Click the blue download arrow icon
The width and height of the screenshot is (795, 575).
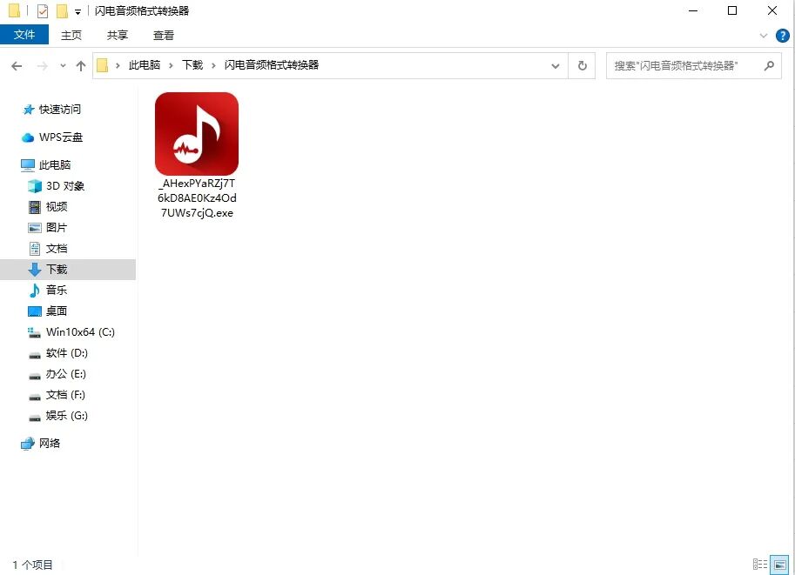coord(35,270)
